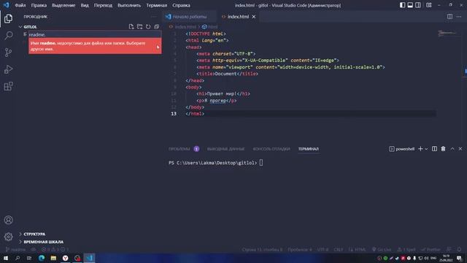This screenshot has width=467, height=263.
Task: Select the index.html editor tab
Action: [x=238, y=17]
